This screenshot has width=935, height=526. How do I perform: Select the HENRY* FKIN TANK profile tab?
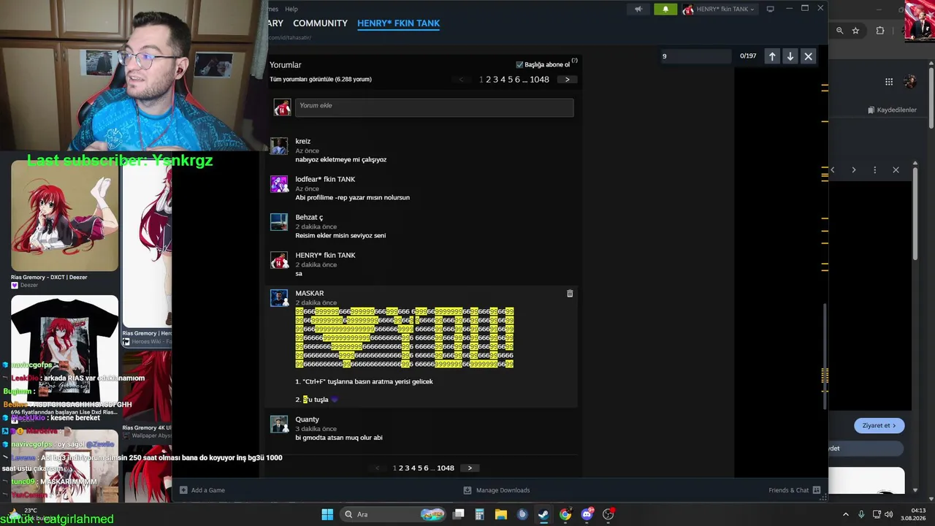pos(398,23)
